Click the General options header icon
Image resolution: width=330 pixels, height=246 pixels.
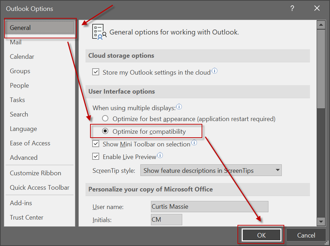[99, 32]
